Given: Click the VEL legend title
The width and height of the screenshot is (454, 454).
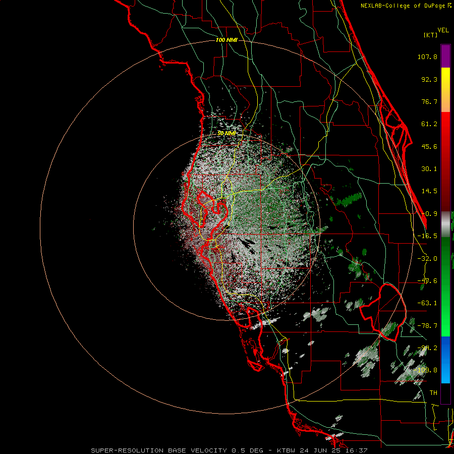Looking at the screenshot, I should click(443, 30).
